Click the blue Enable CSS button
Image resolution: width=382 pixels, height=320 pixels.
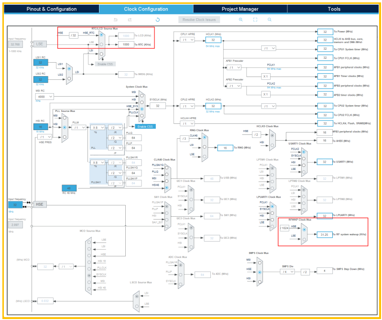click(145, 126)
